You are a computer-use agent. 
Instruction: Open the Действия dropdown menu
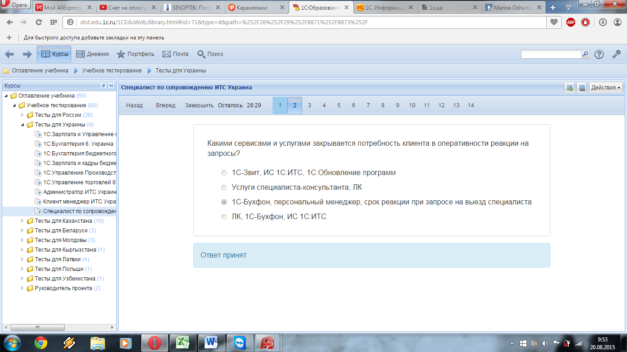pos(605,88)
